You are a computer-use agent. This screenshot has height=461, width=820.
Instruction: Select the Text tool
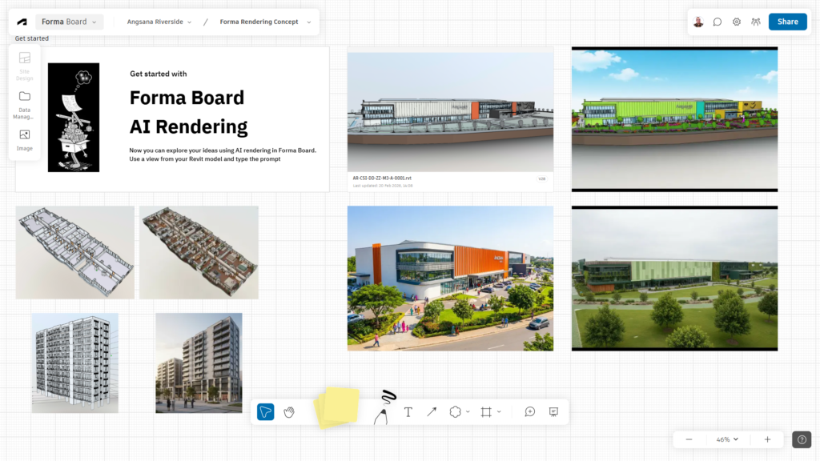point(408,412)
